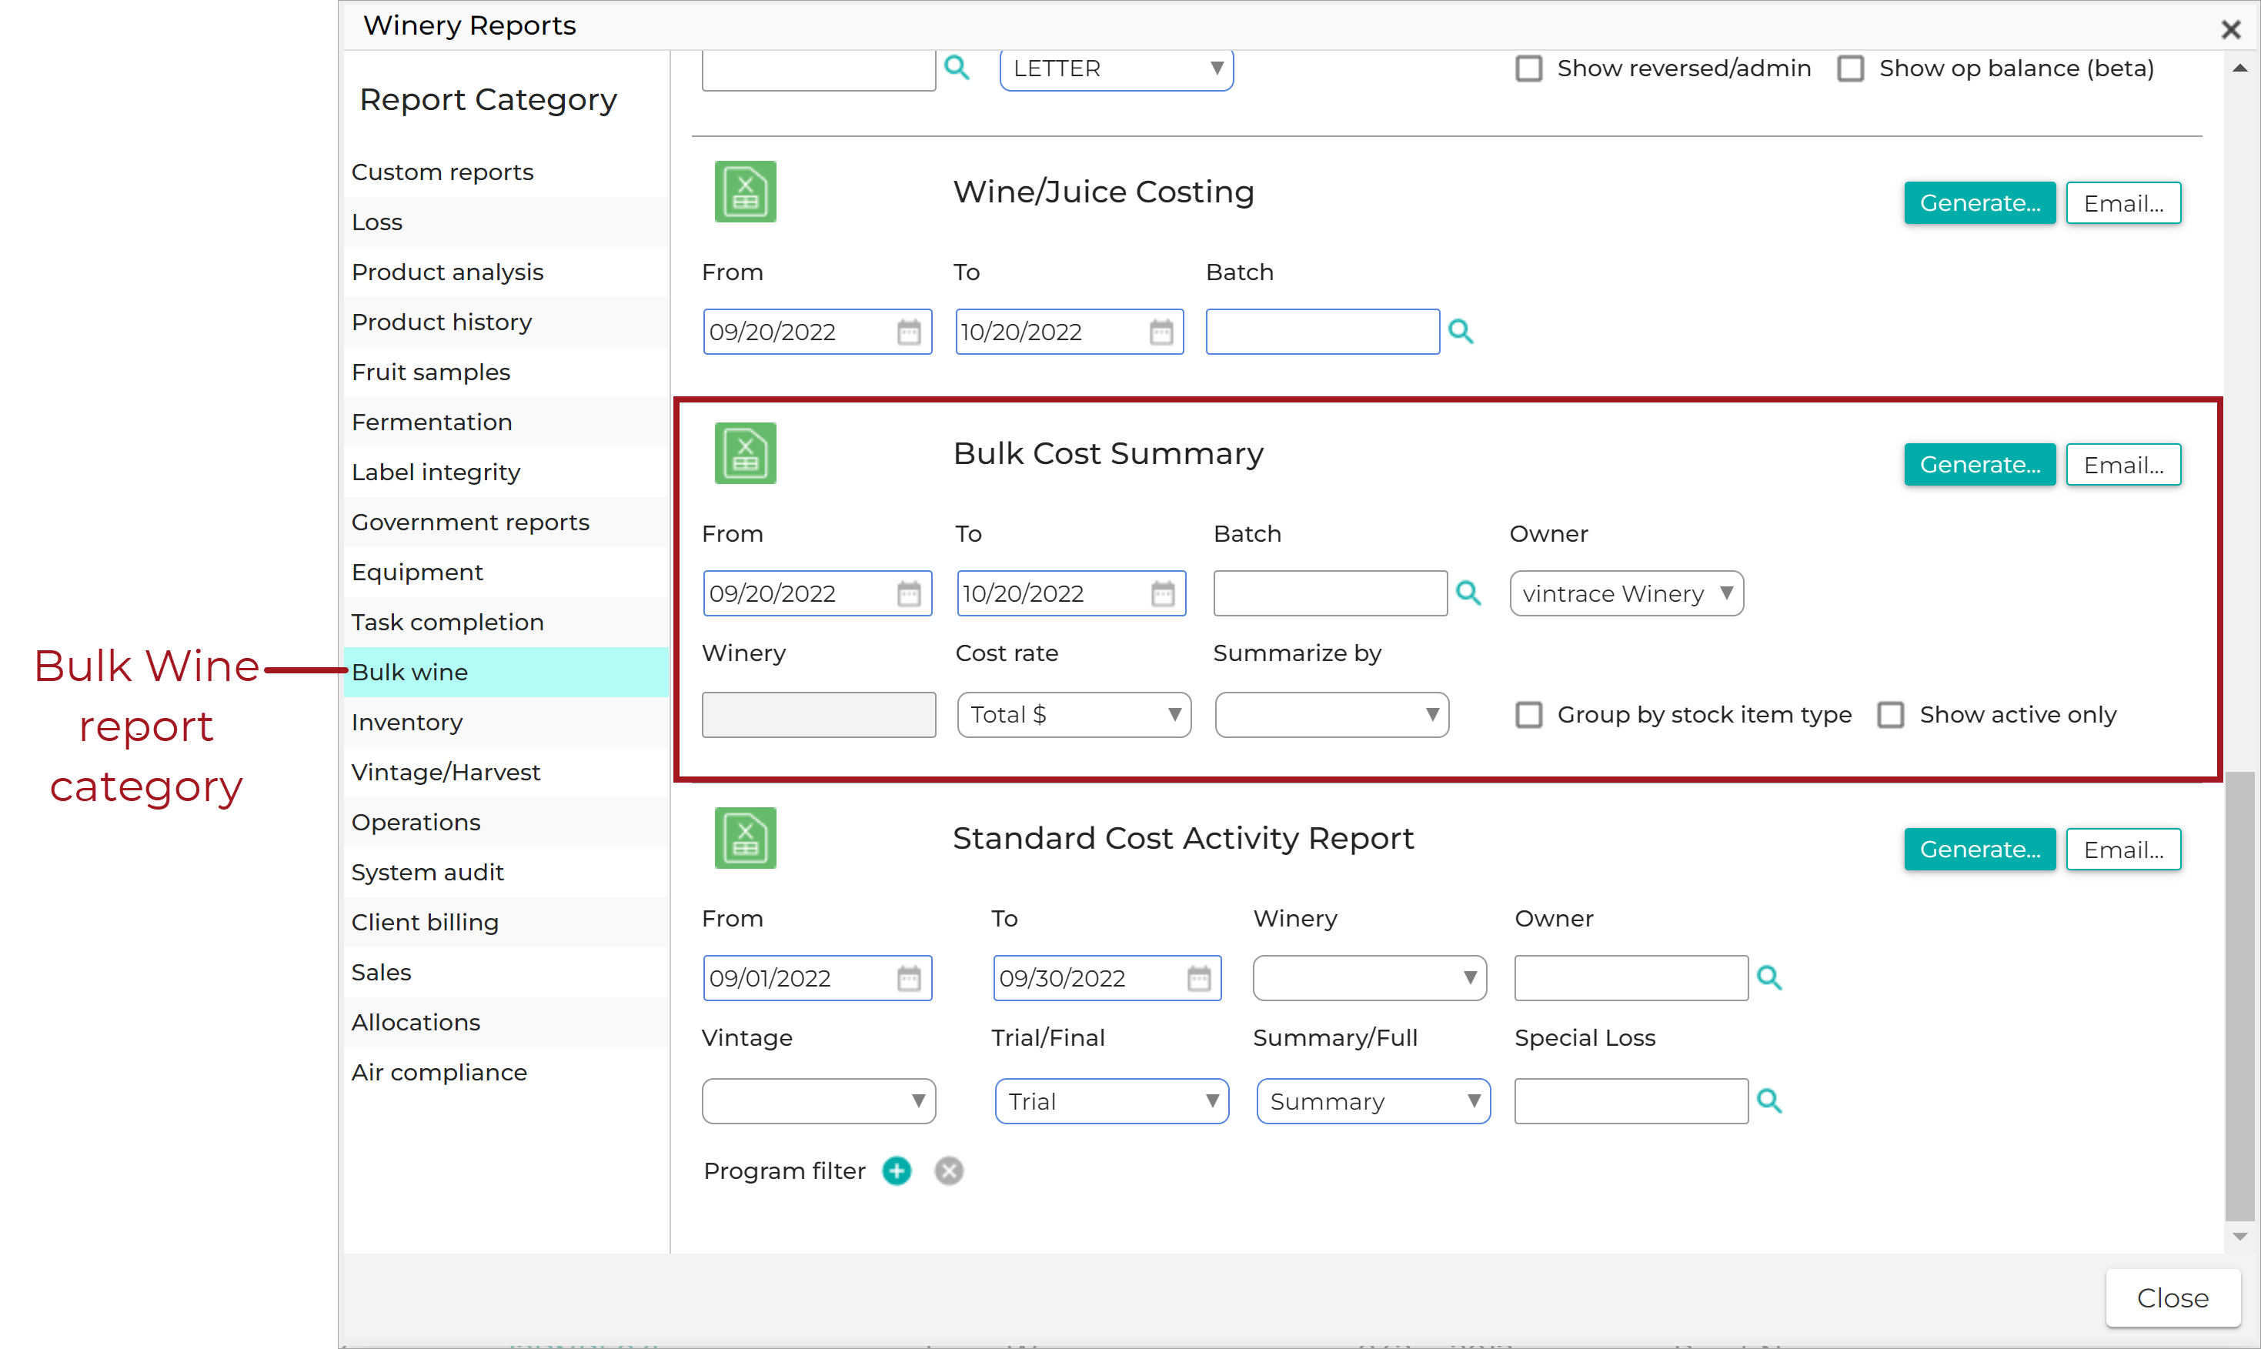Open calendar for Standard Cost From date

908,978
